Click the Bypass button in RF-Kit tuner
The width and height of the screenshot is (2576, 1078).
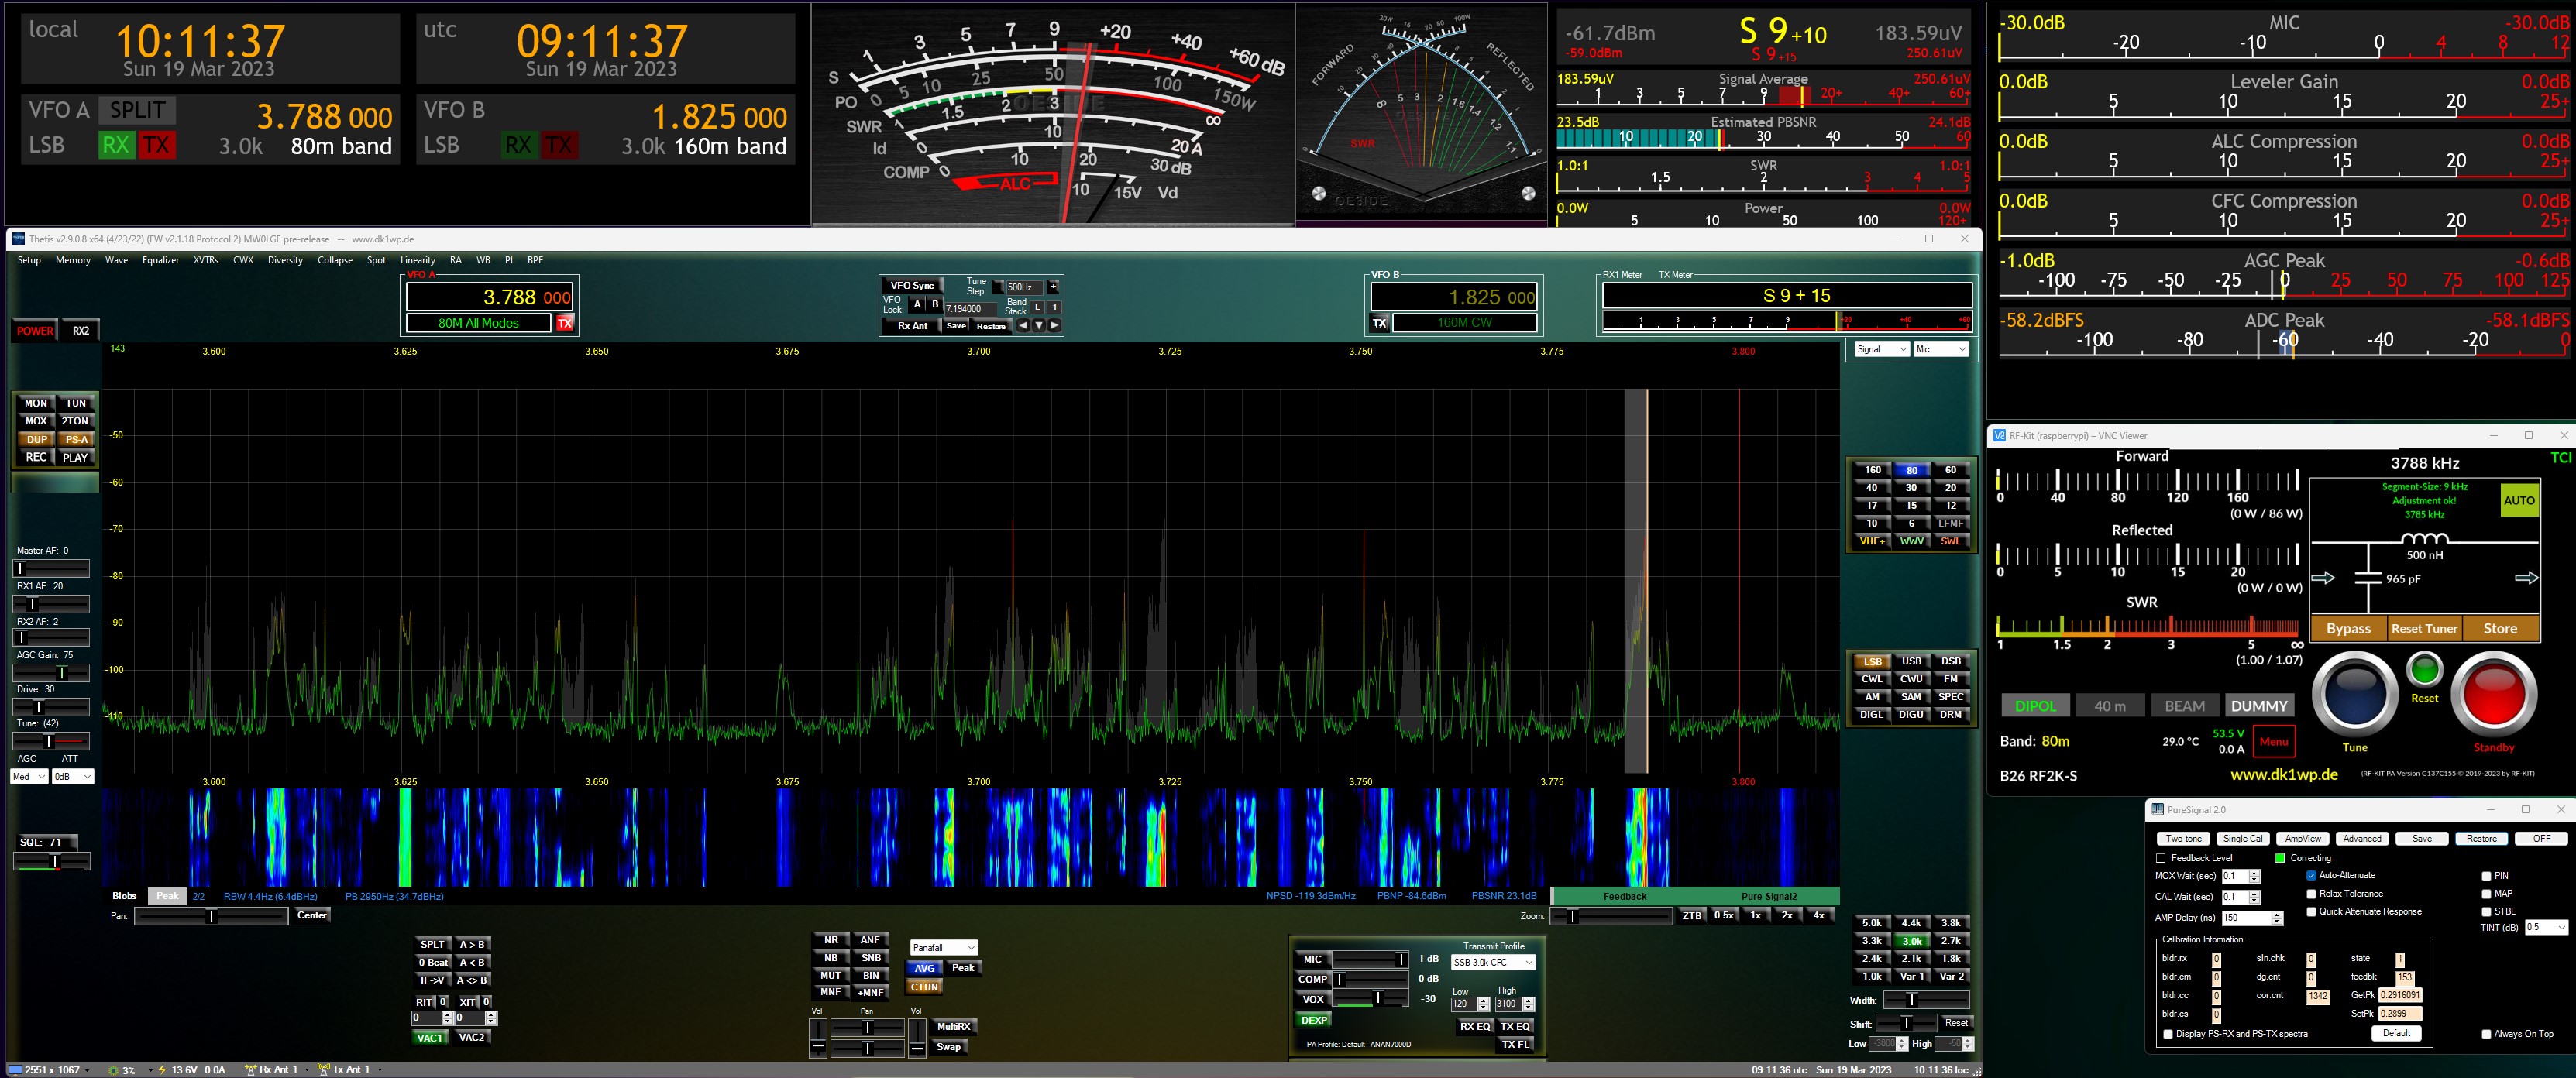[x=2348, y=629]
